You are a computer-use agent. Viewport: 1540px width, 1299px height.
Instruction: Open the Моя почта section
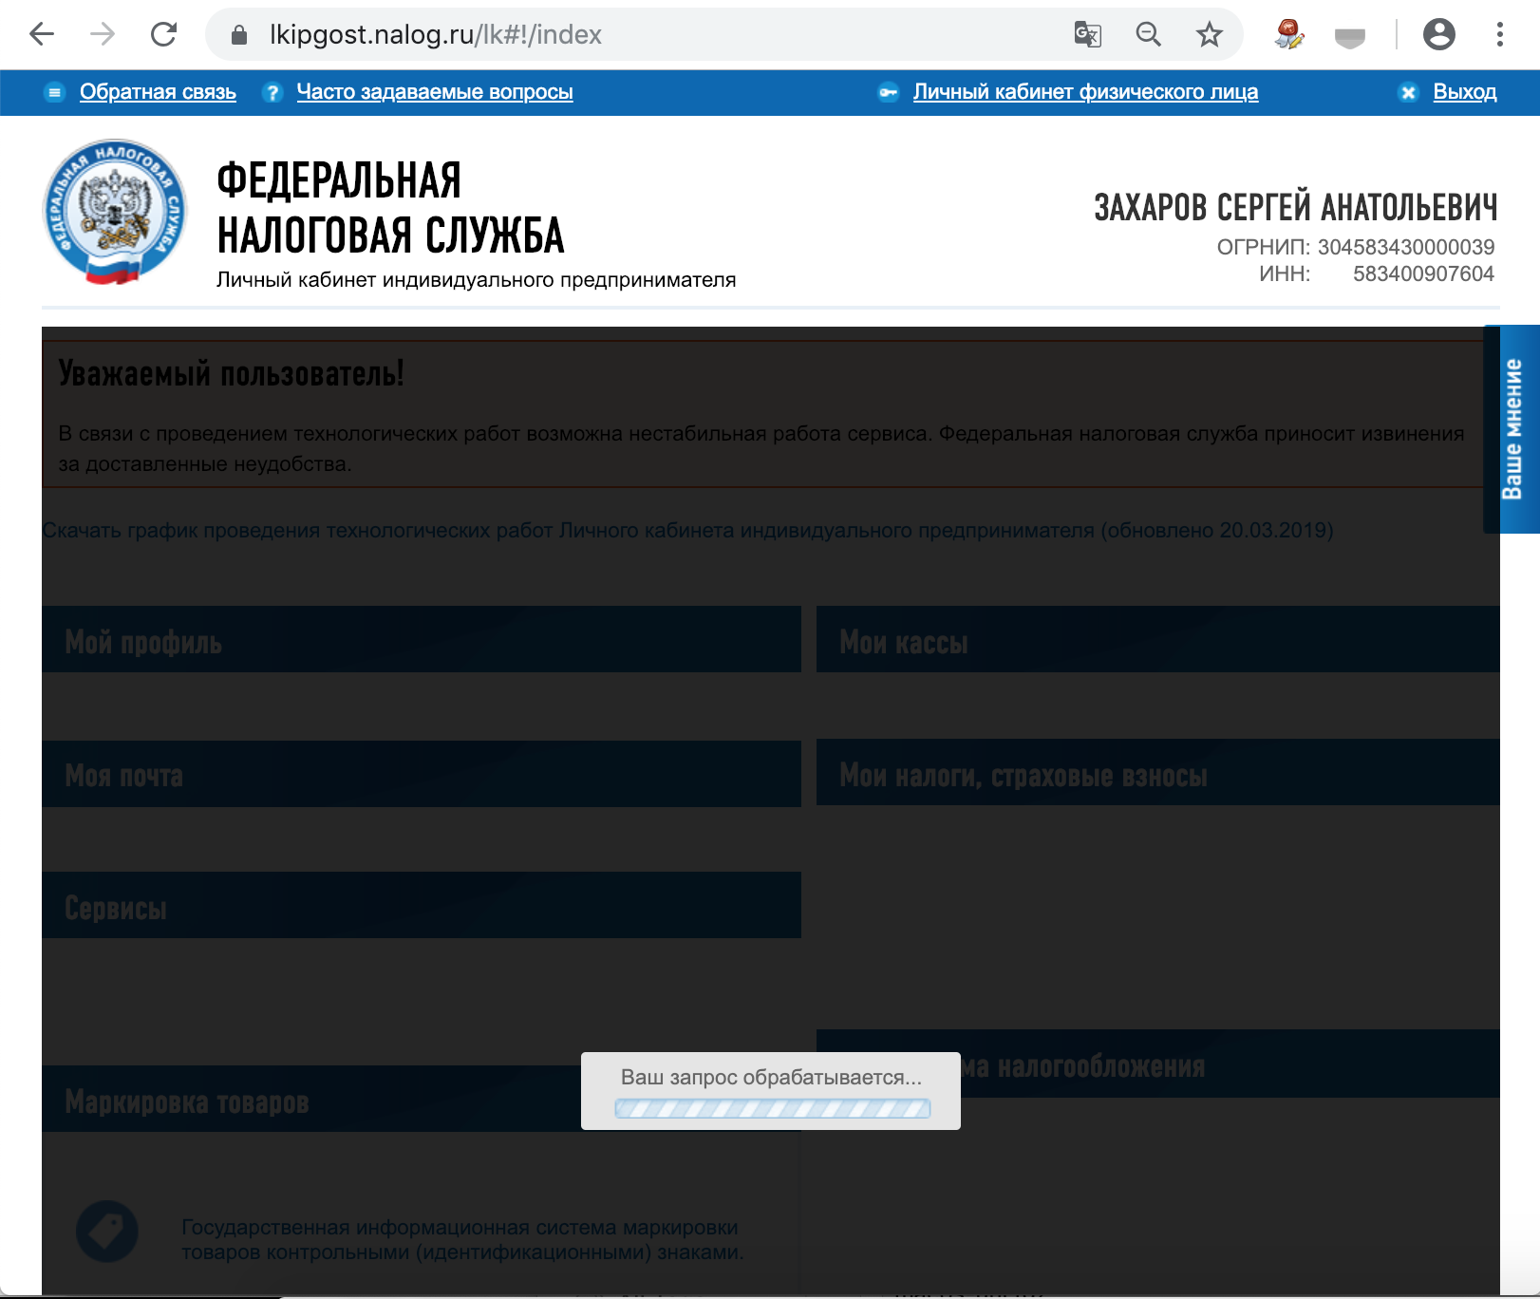pos(422,774)
